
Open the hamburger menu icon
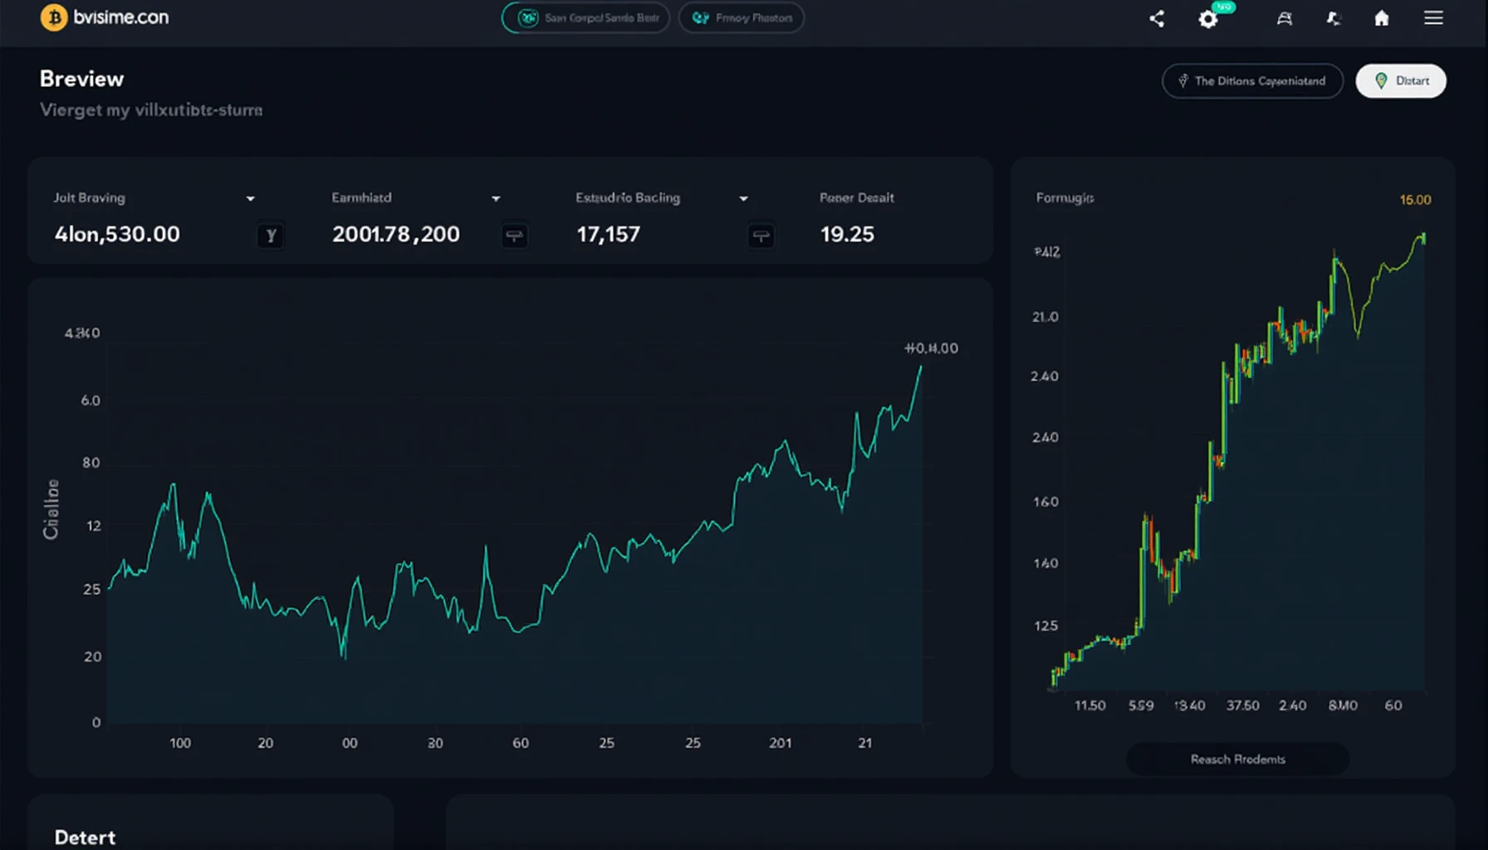(1433, 18)
